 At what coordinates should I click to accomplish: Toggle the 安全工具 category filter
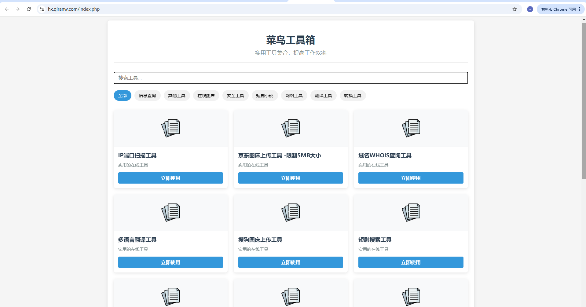(235, 95)
